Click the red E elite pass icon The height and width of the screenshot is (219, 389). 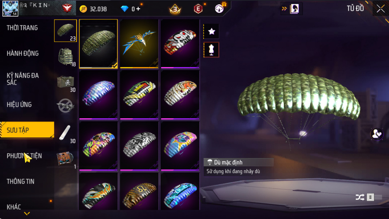pyautogui.click(x=198, y=9)
